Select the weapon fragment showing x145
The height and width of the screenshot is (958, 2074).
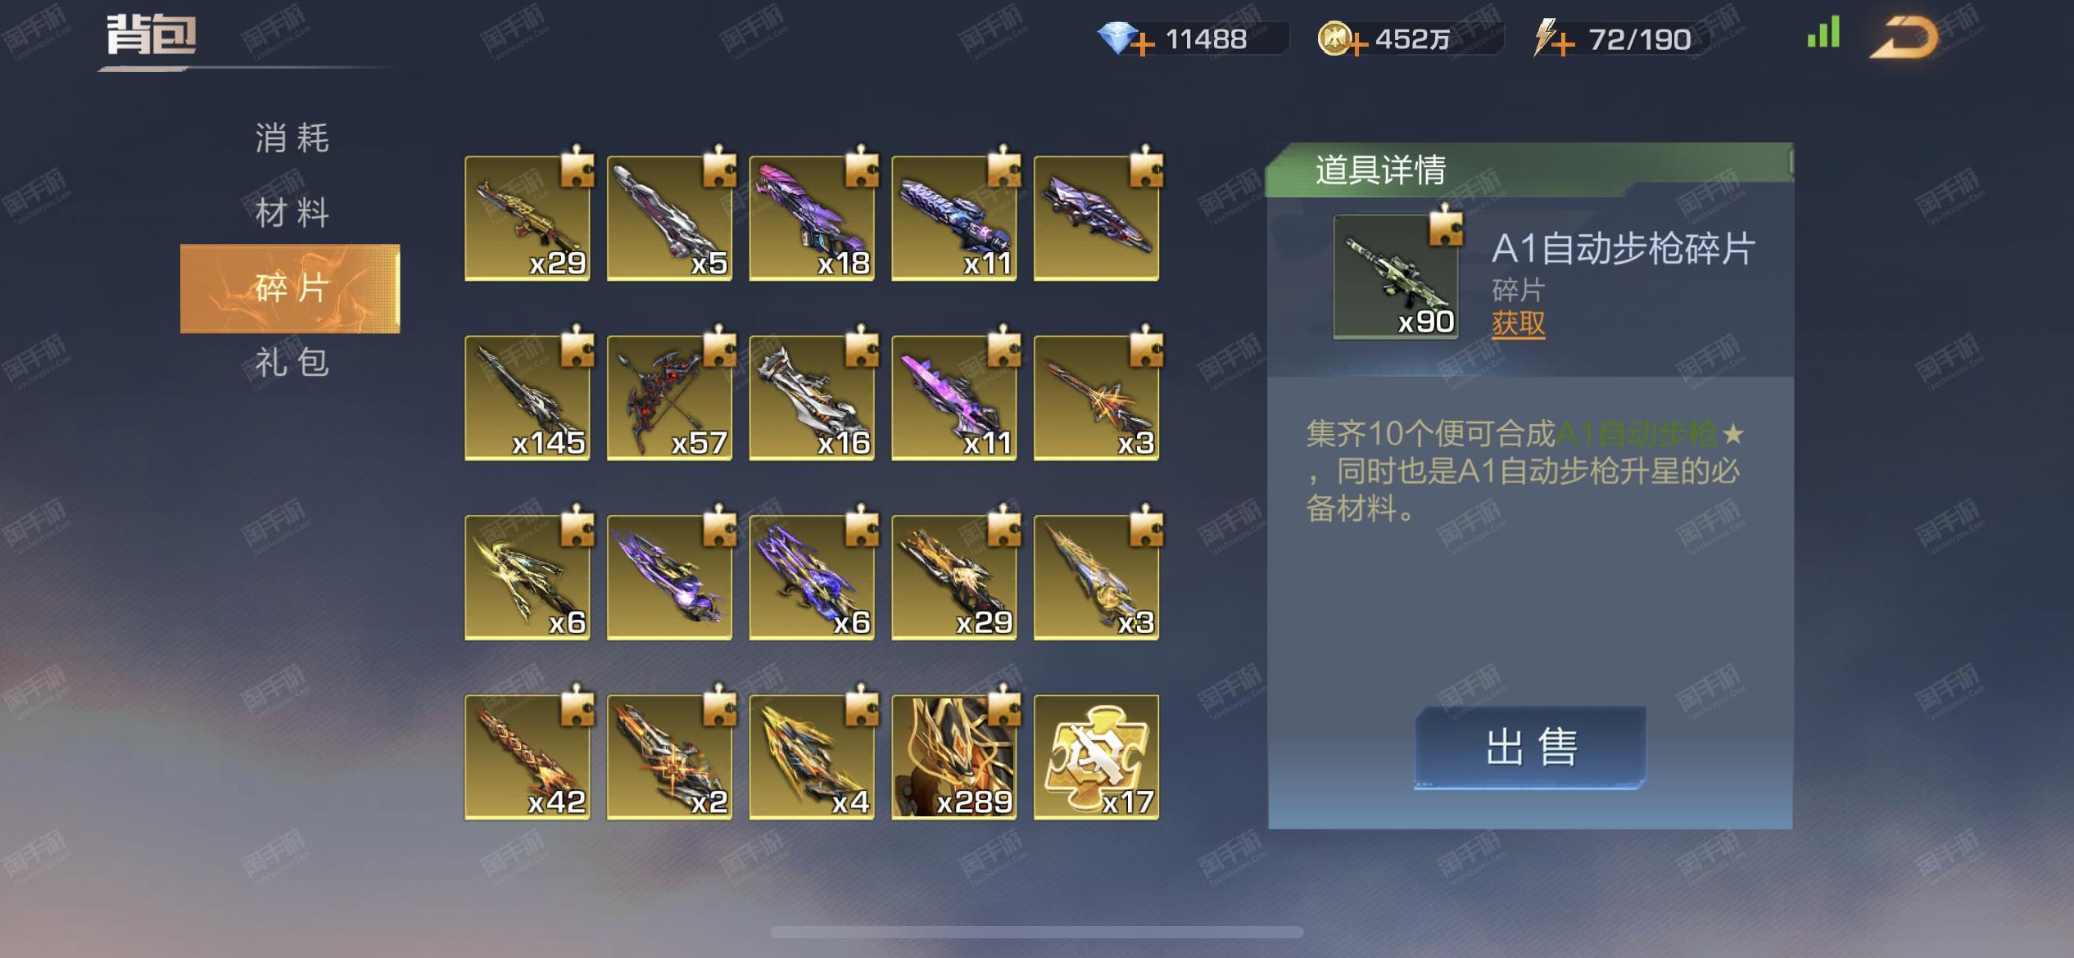[x=527, y=398]
